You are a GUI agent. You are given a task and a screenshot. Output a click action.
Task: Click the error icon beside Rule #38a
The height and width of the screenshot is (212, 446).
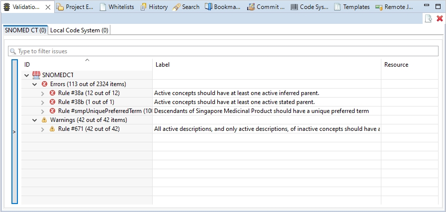coord(53,93)
